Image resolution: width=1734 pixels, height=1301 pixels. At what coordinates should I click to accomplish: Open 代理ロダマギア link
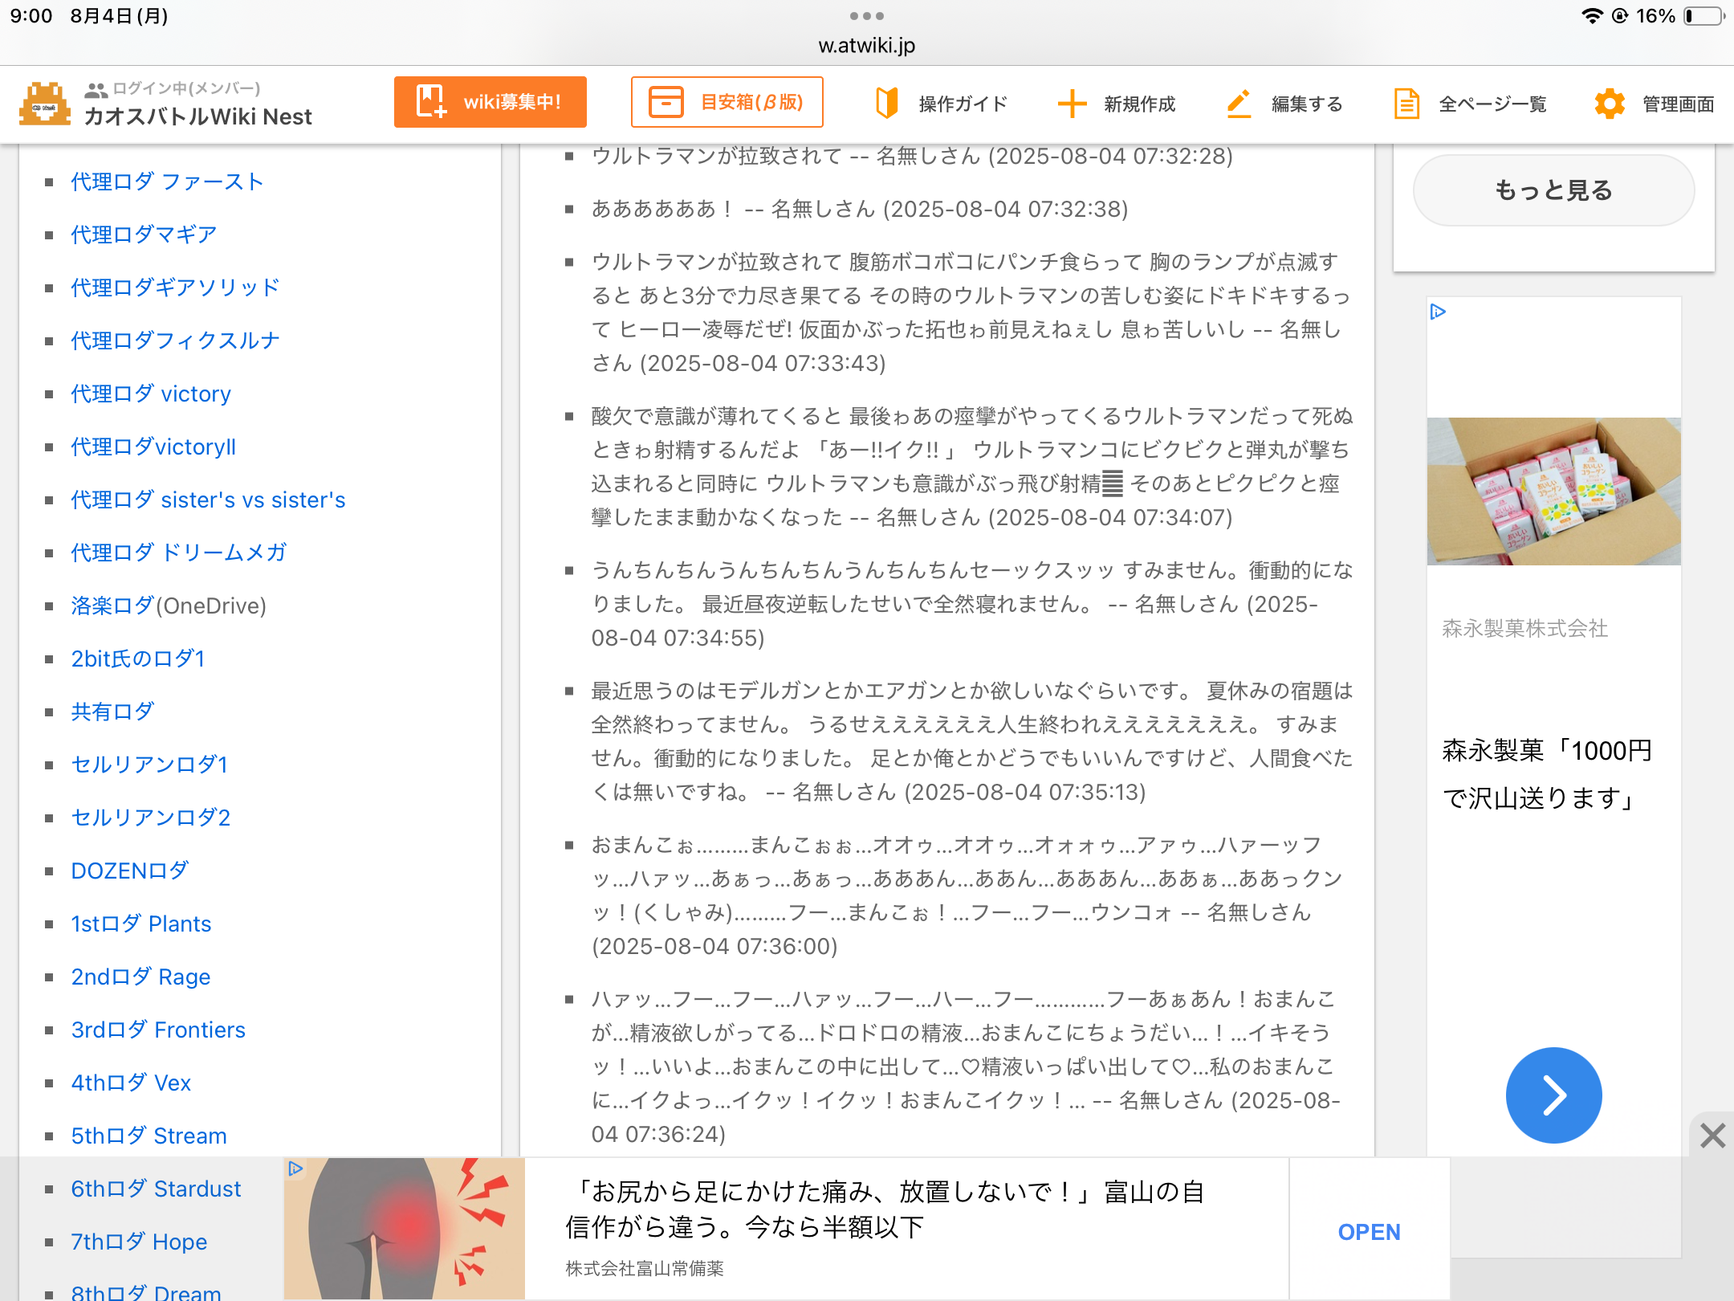click(x=144, y=235)
